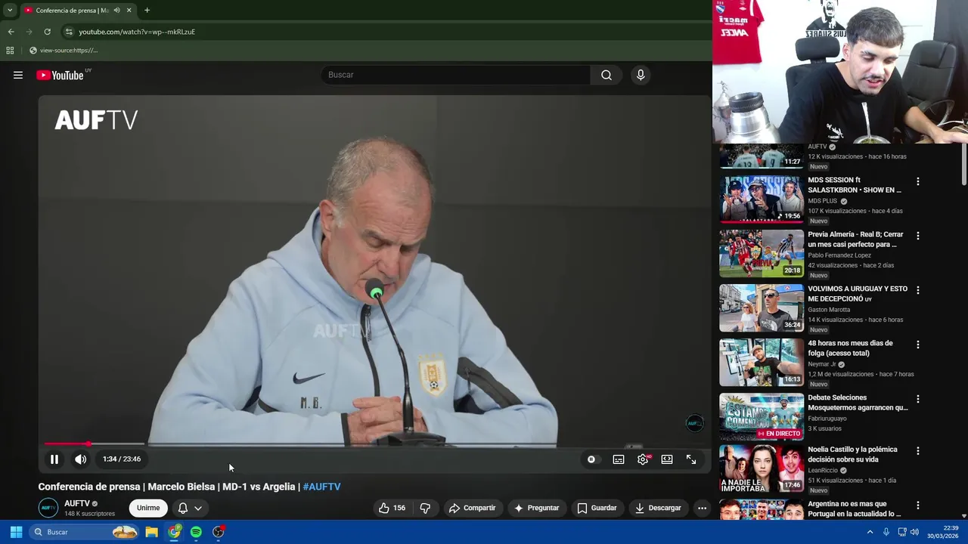The height and width of the screenshot is (544, 968).
Task: Mute the video volume speaker
Action: coord(81,459)
